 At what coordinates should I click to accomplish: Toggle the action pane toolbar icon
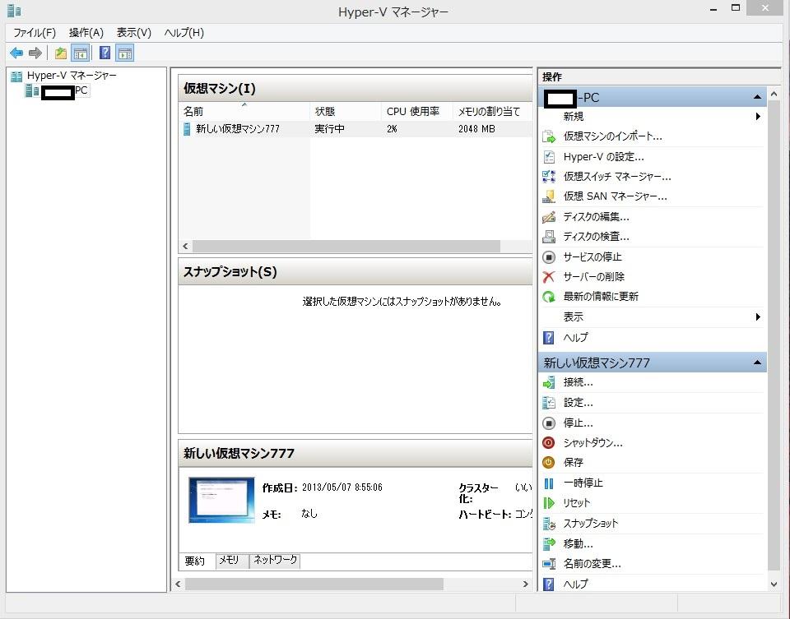[x=125, y=53]
